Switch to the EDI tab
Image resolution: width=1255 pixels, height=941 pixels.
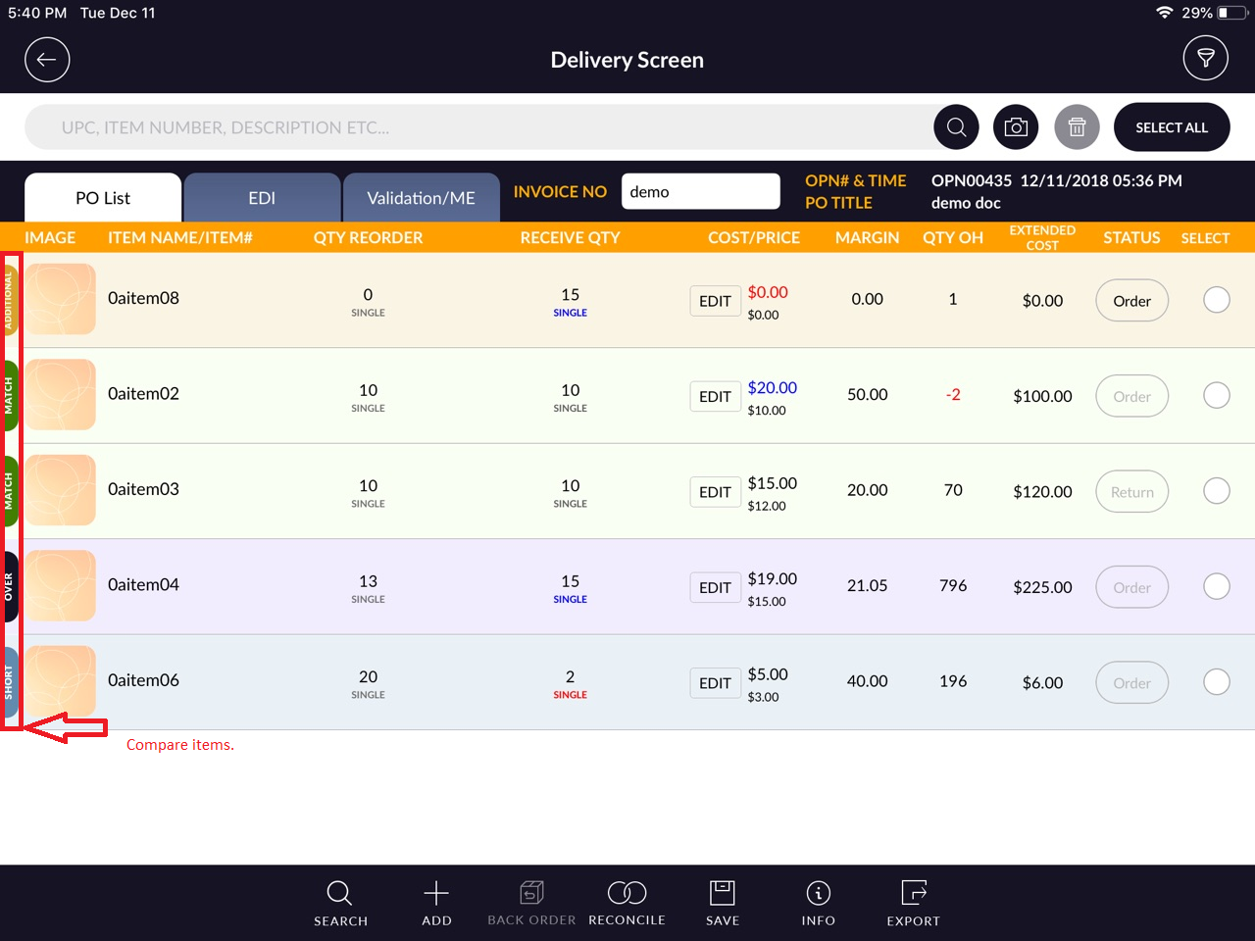tap(262, 198)
